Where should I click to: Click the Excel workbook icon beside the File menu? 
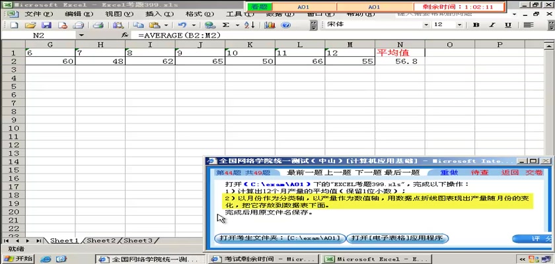click(13, 14)
